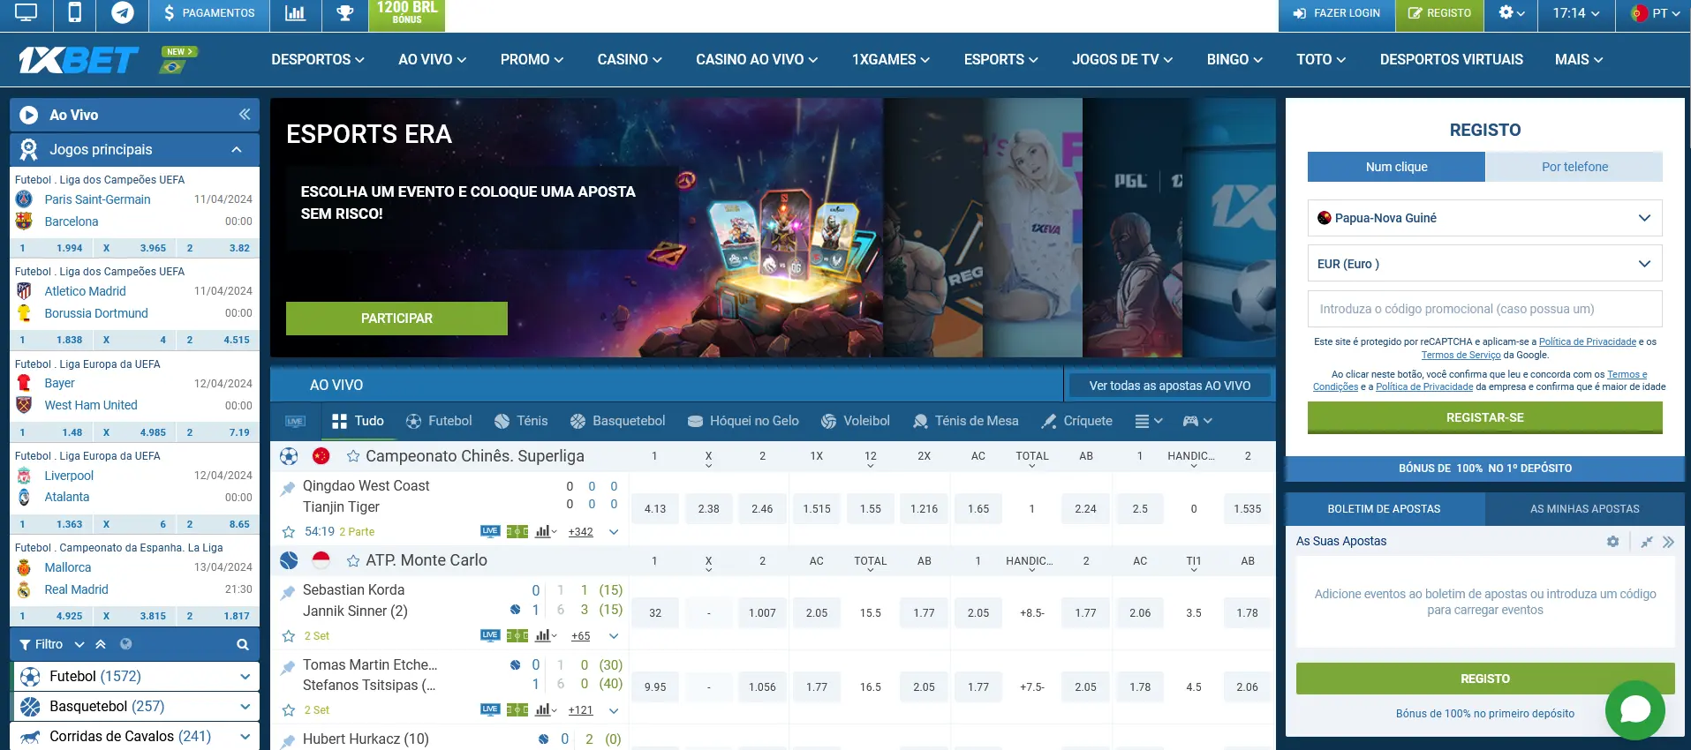Select the Tudo sports filter
This screenshot has height=750, width=1691.
[x=358, y=422]
